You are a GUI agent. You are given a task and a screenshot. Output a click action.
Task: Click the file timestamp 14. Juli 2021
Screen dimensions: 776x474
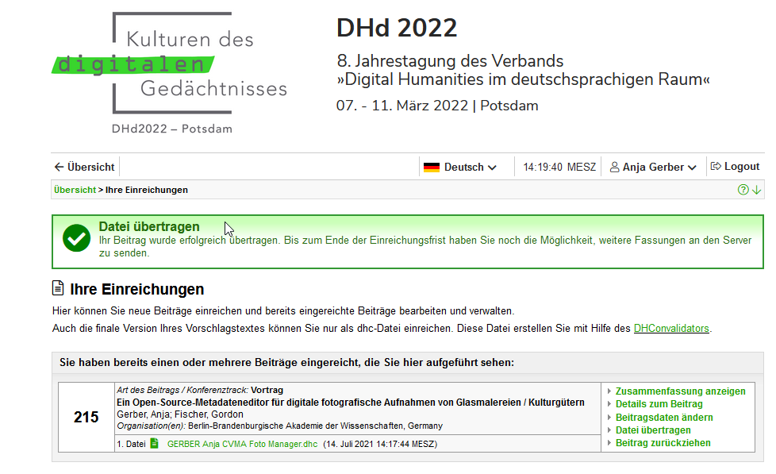[380, 444]
